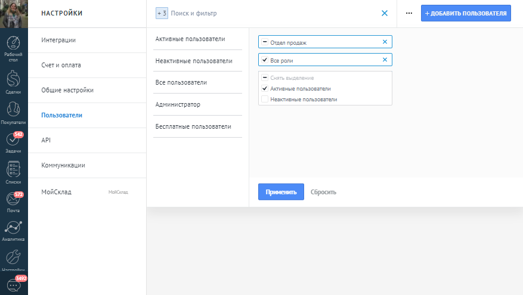Clear the Отдел продаж filter with X
The width and height of the screenshot is (523, 295).
click(x=385, y=42)
